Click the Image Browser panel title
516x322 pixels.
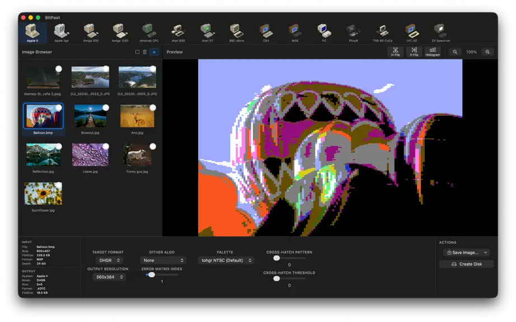coord(37,52)
